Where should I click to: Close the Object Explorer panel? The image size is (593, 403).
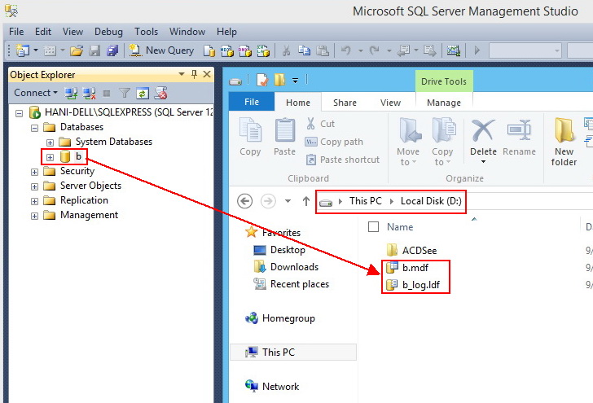[x=207, y=74]
